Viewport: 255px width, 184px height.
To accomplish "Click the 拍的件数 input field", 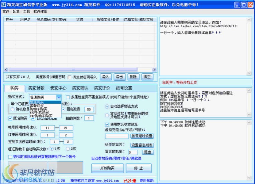I will 89,118.
